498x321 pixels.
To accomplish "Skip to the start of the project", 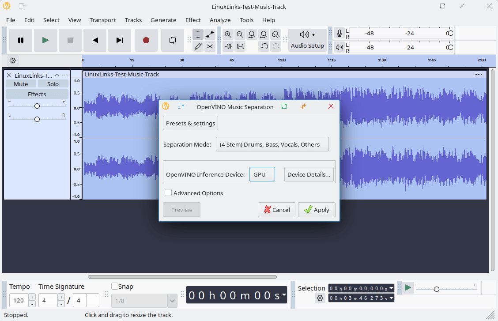I will 94,40.
